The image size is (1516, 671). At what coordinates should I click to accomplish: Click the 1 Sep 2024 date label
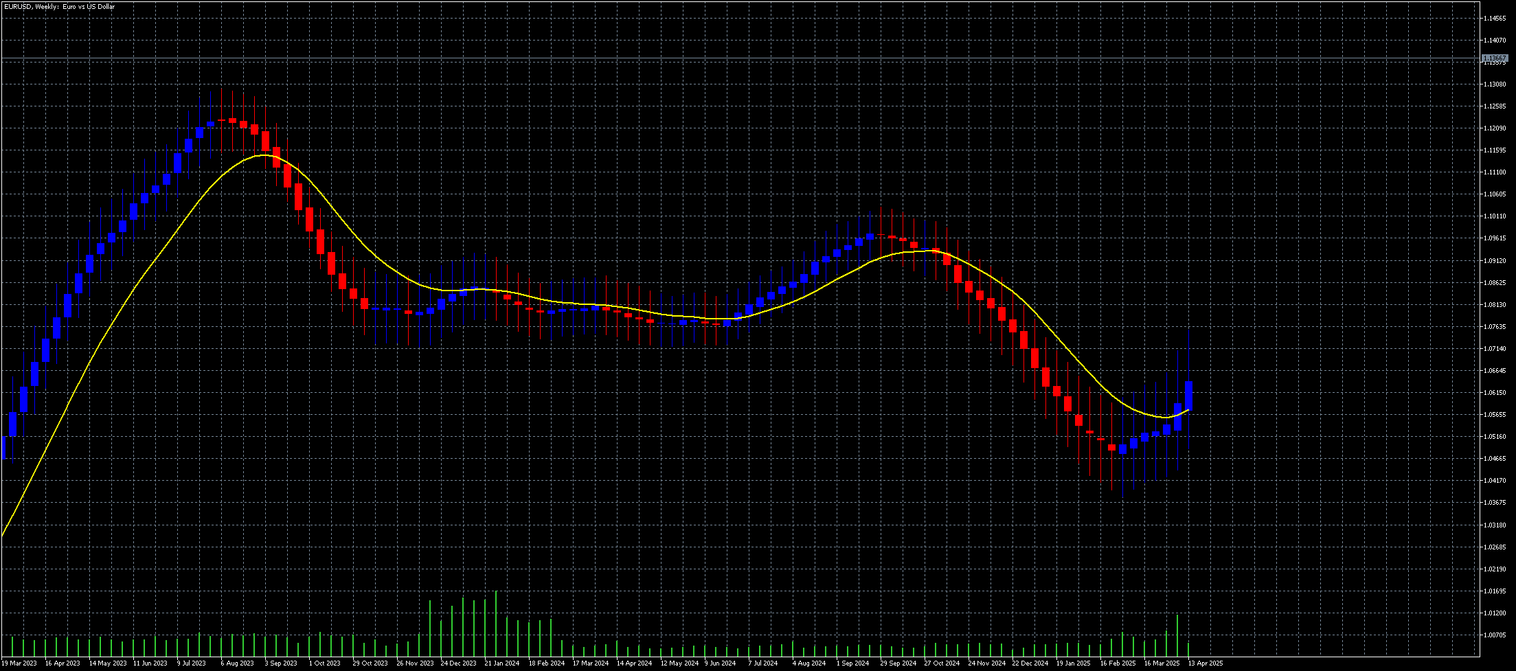pyautogui.click(x=854, y=664)
